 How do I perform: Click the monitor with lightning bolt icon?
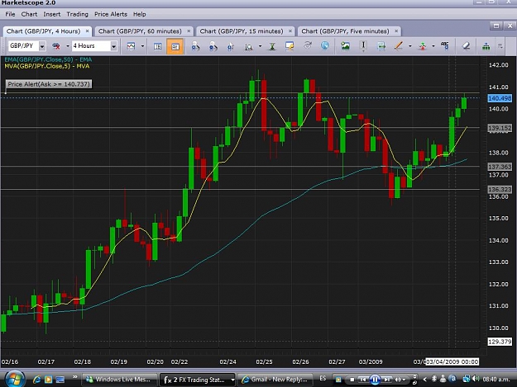(x=290, y=46)
